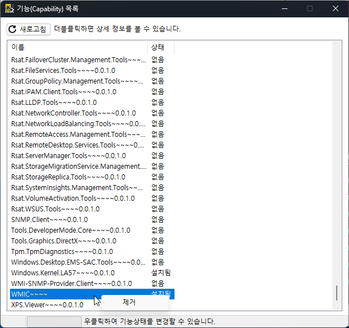This screenshot has width=349, height=328.
Task: Click 없음 status of SNMP.Client row
Action: 158,220
